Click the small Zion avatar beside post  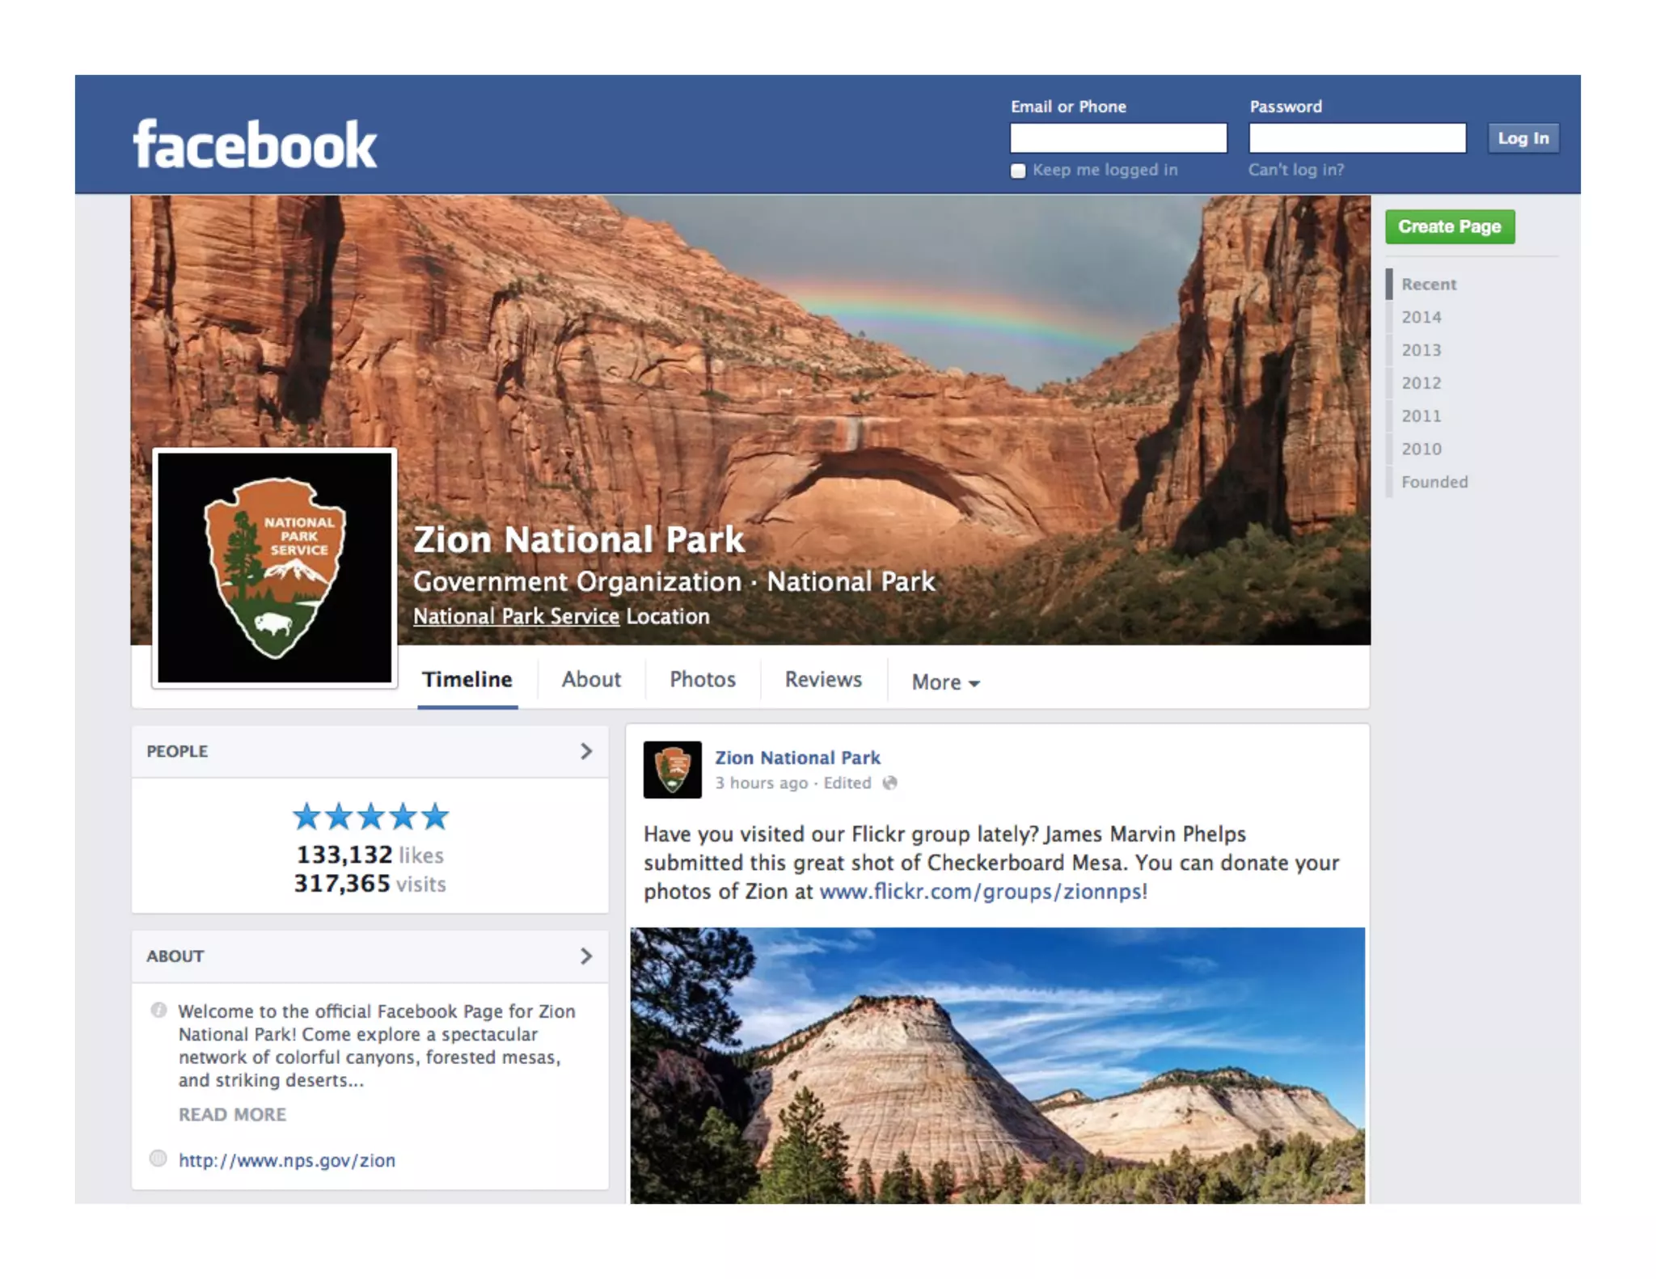[x=672, y=770]
